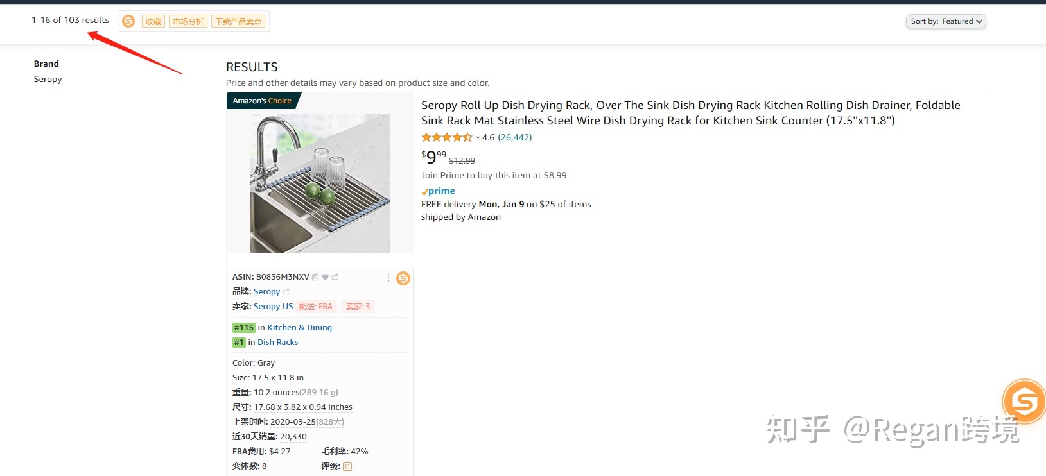The height and width of the screenshot is (476, 1046).
Task: Open the Sort by Featured dropdown
Action: pos(946,21)
